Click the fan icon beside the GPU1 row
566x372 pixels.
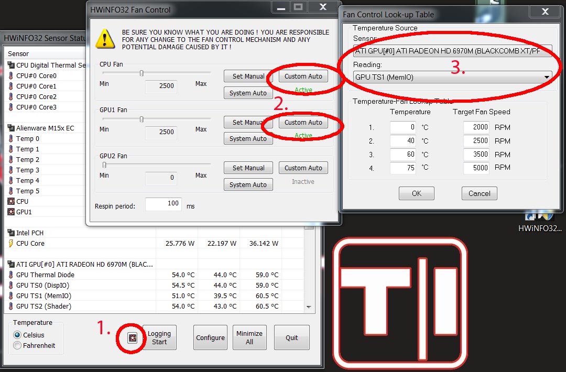coord(11,212)
